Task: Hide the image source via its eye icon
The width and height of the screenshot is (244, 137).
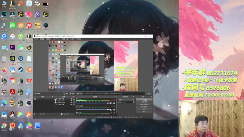Action: [71, 99]
